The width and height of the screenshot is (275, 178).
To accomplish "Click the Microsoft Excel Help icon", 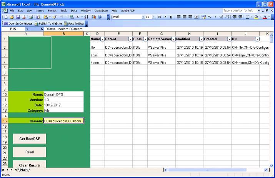I will pos(100,17).
